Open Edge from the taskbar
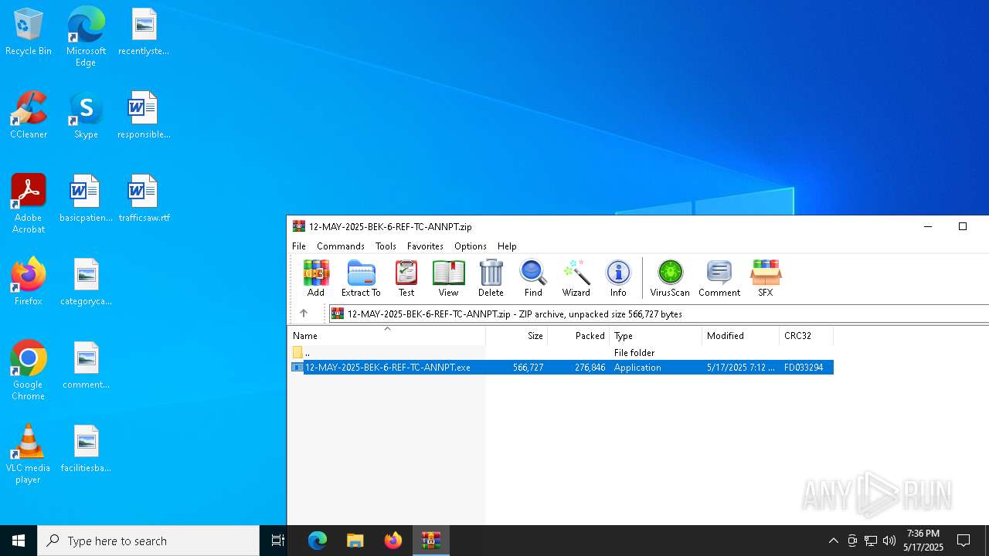 pos(318,541)
